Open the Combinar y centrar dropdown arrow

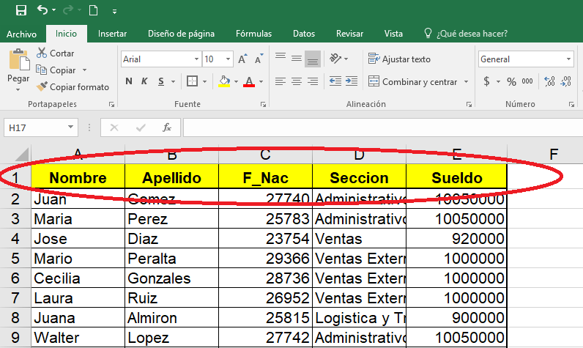tap(466, 82)
